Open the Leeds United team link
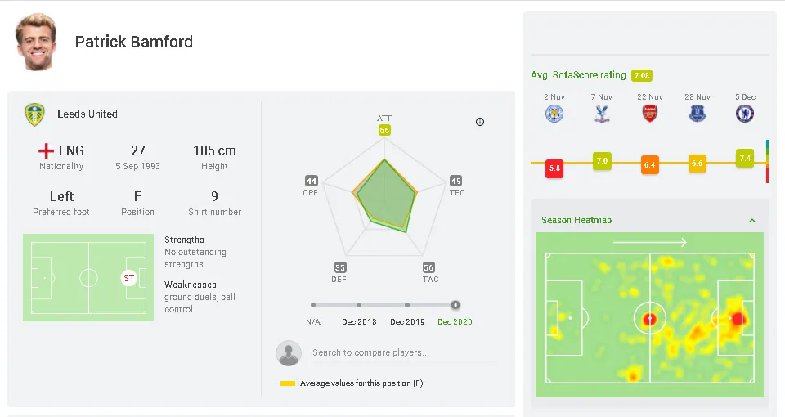The width and height of the screenshot is (785, 417). [87, 114]
